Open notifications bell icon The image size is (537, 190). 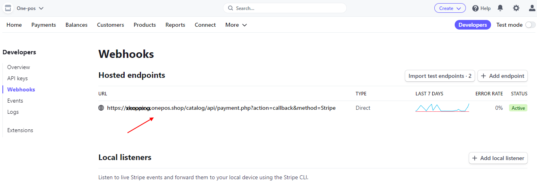click(500, 8)
